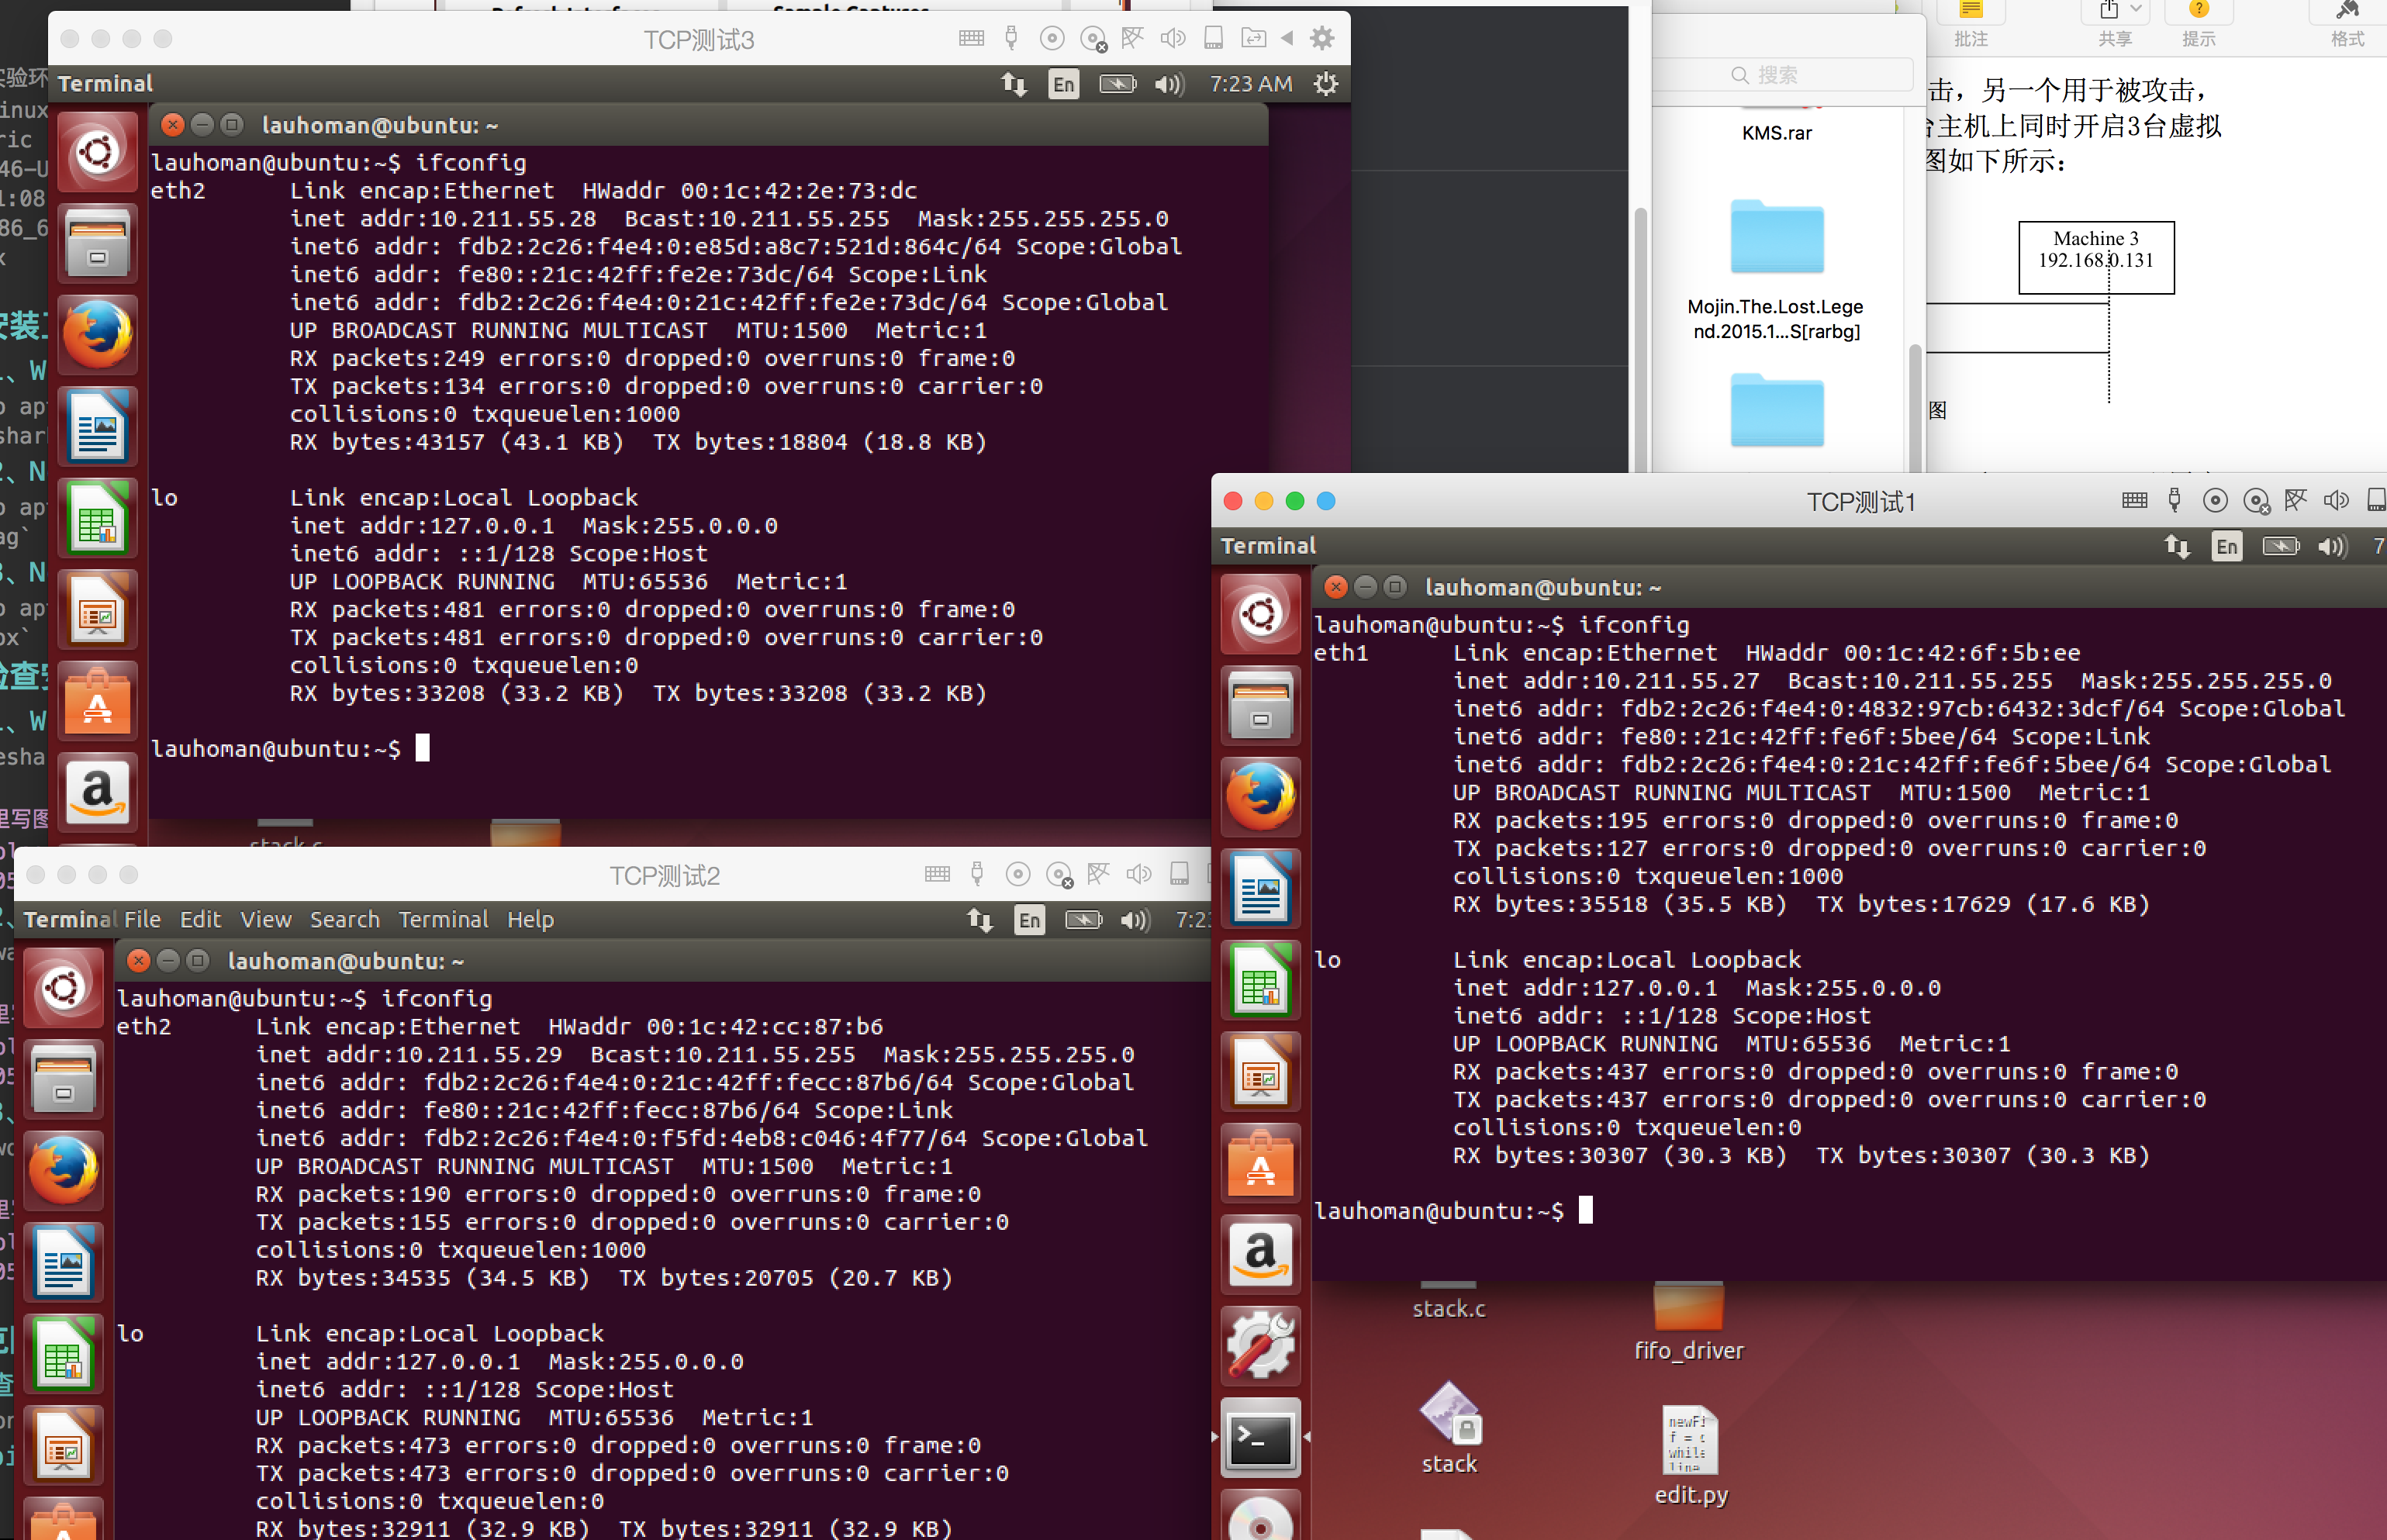The width and height of the screenshot is (2387, 1540).
Task: Click the 7:23 AM clock in TCP测试3
Action: click(1251, 84)
